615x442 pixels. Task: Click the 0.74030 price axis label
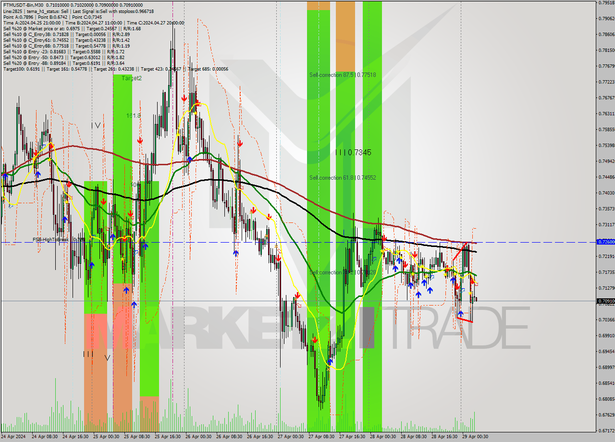point(606,193)
